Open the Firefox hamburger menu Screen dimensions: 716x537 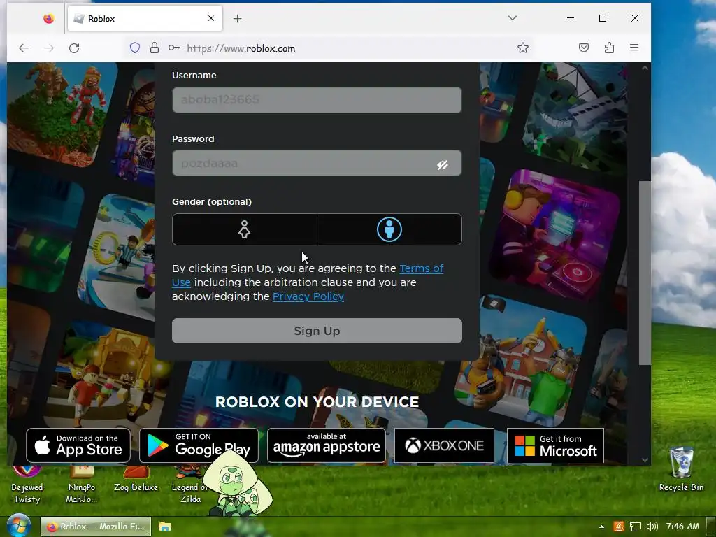pyautogui.click(x=634, y=48)
